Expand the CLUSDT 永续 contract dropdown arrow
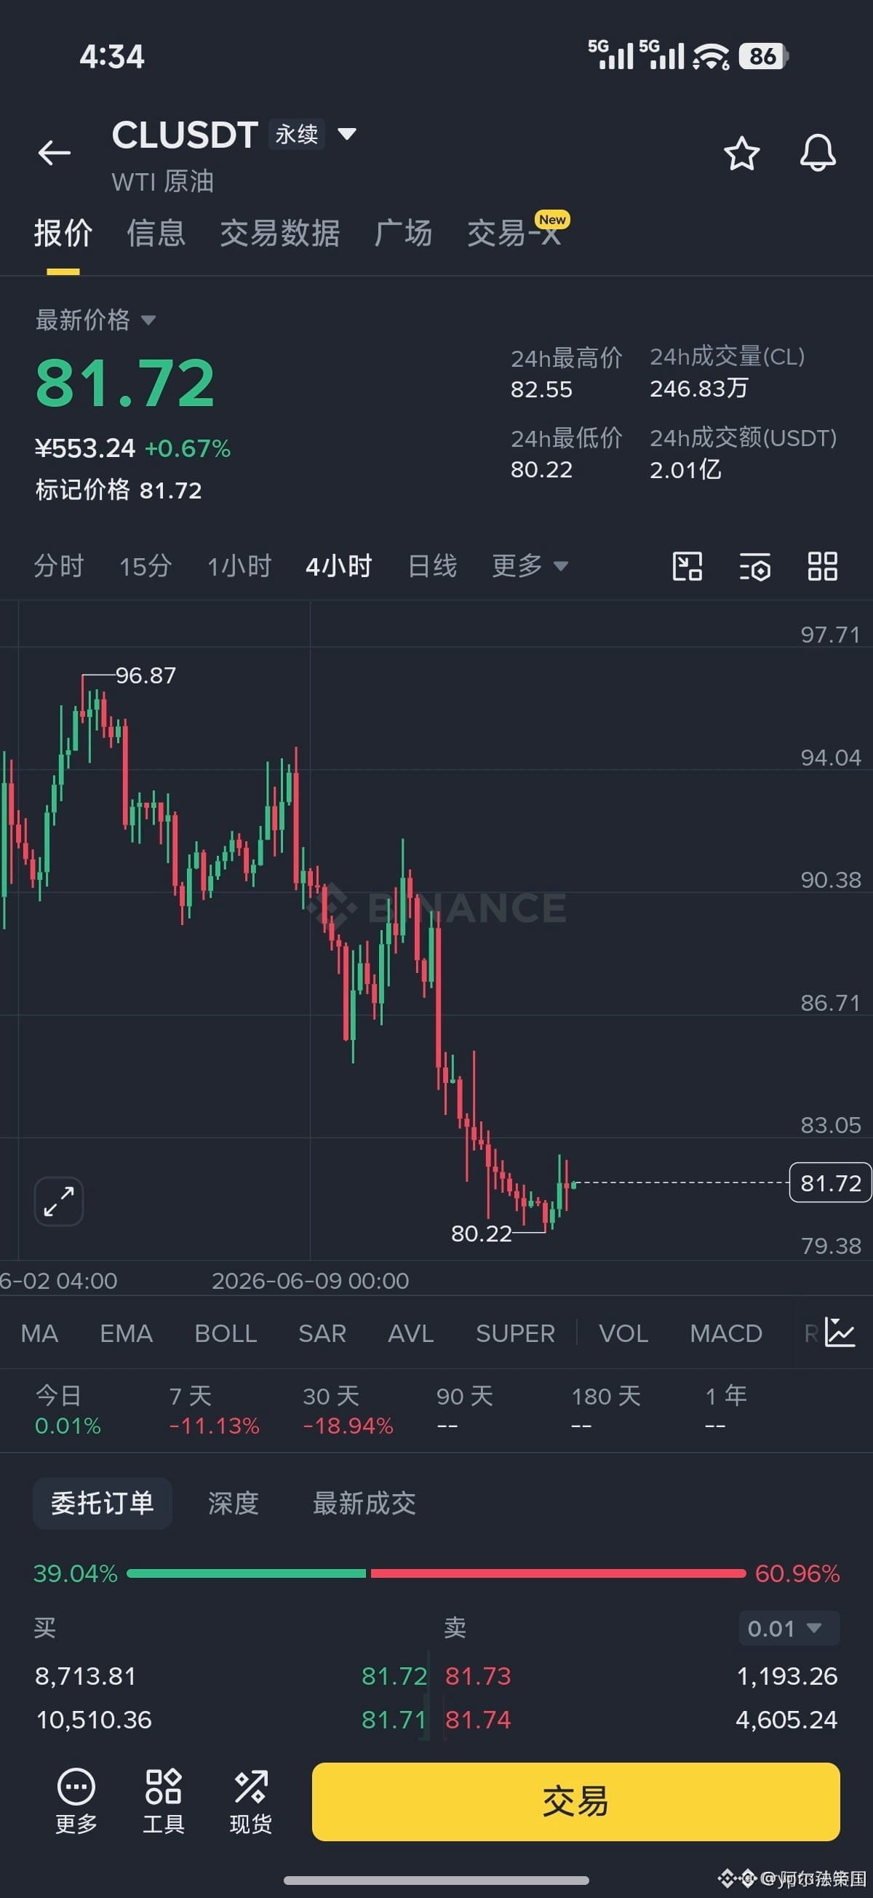Image resolution: width=873 pixels, height=1898 pixels. click(x=347, y=134)
